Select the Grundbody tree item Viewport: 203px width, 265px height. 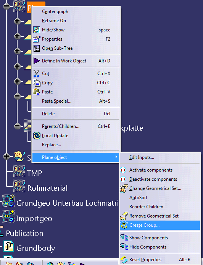[35, 248]
